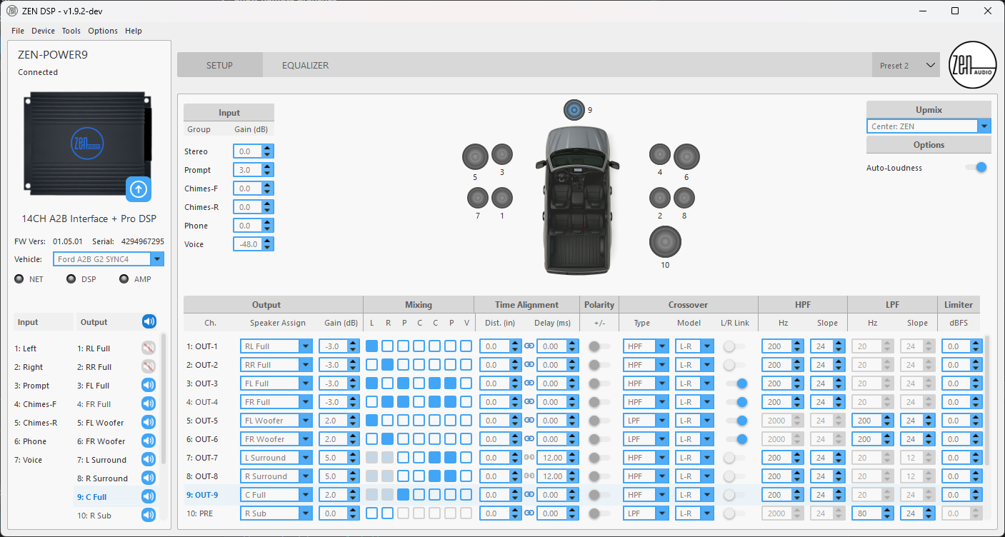This screenshot has height=537, width=1005.
Task: Switch to the SETUP tab
Action: coord(219,65)
